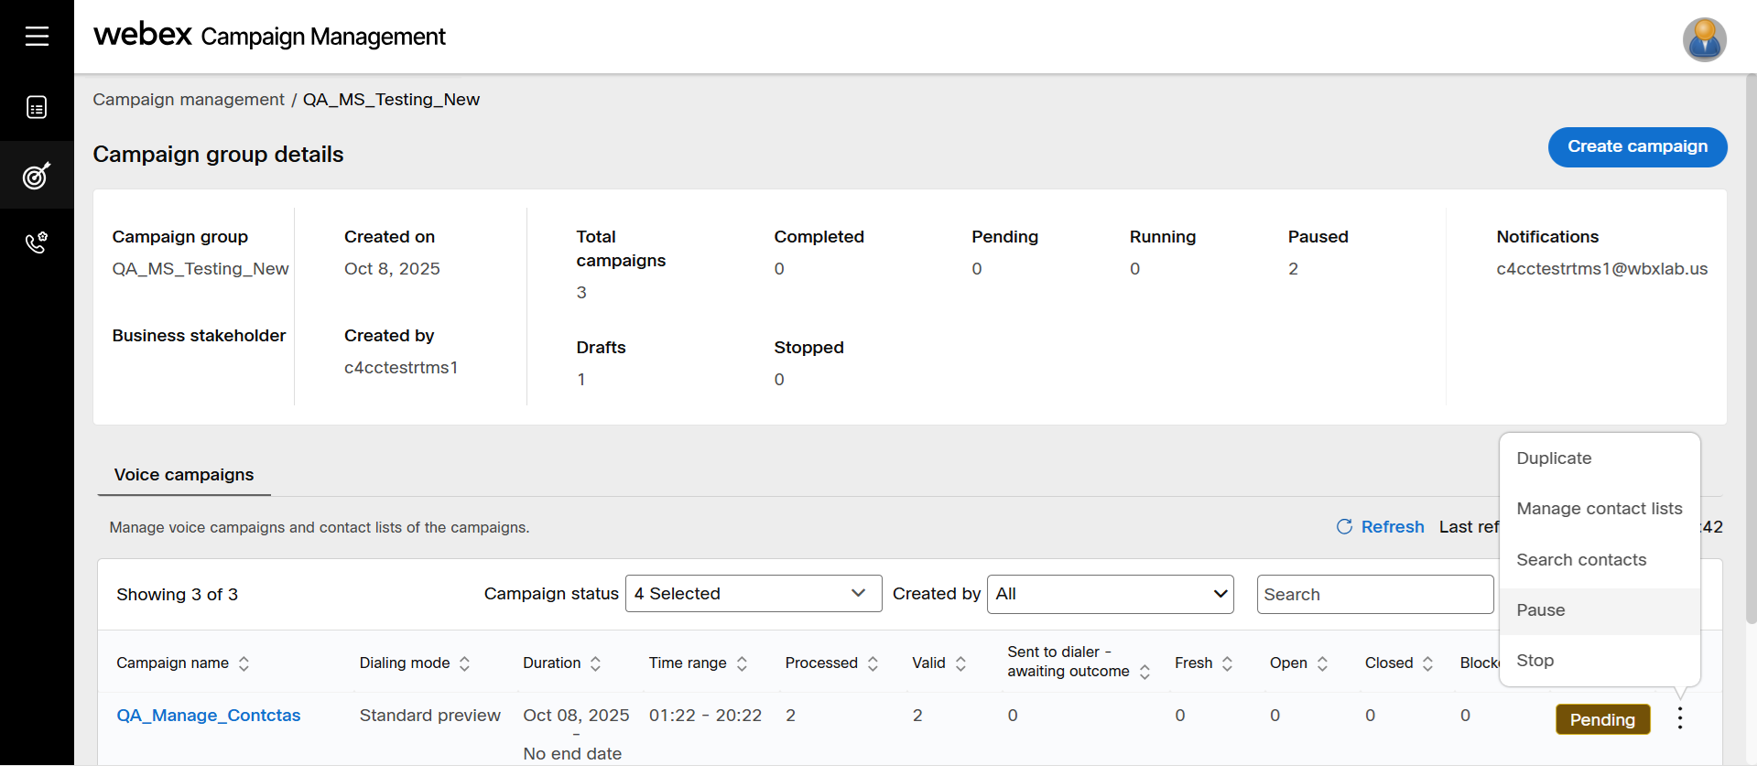The width and height of the screenshot is (1757, 776).
Task: Sort by Campaign name column
Action: point(244,663)
